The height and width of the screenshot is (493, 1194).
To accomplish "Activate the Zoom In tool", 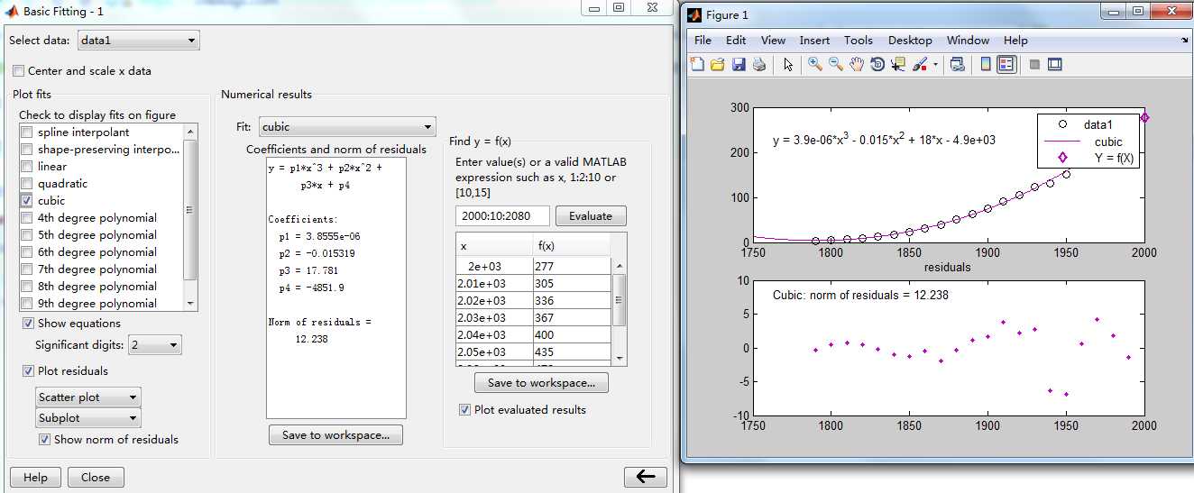I will [x=815, y=64].
